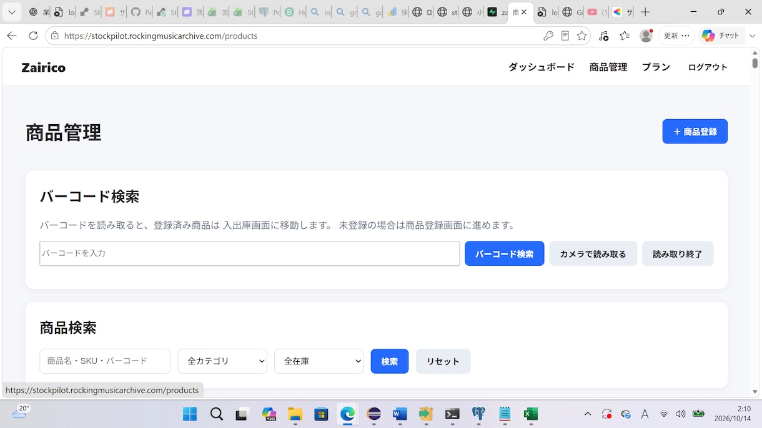View site info lock icon in address bar
The width and height of the screenshot is (762, 428).
[x=55, y=36]
